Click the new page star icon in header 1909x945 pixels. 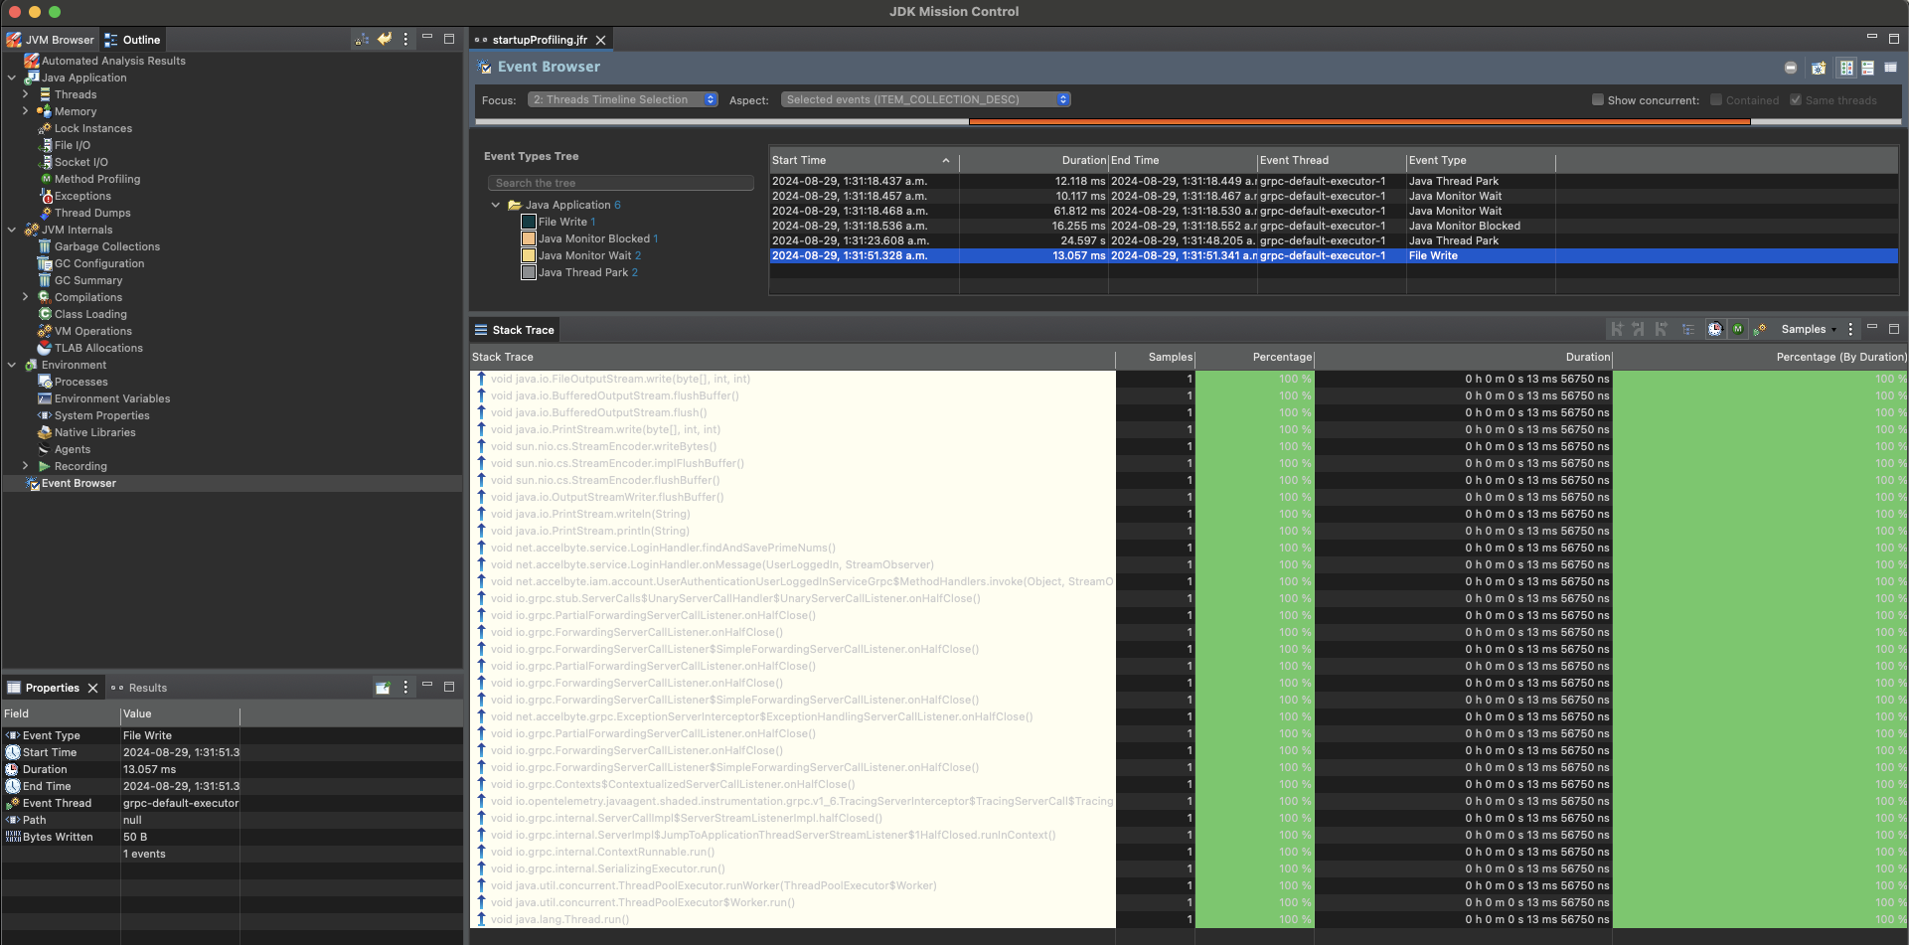coord(1819,68)
